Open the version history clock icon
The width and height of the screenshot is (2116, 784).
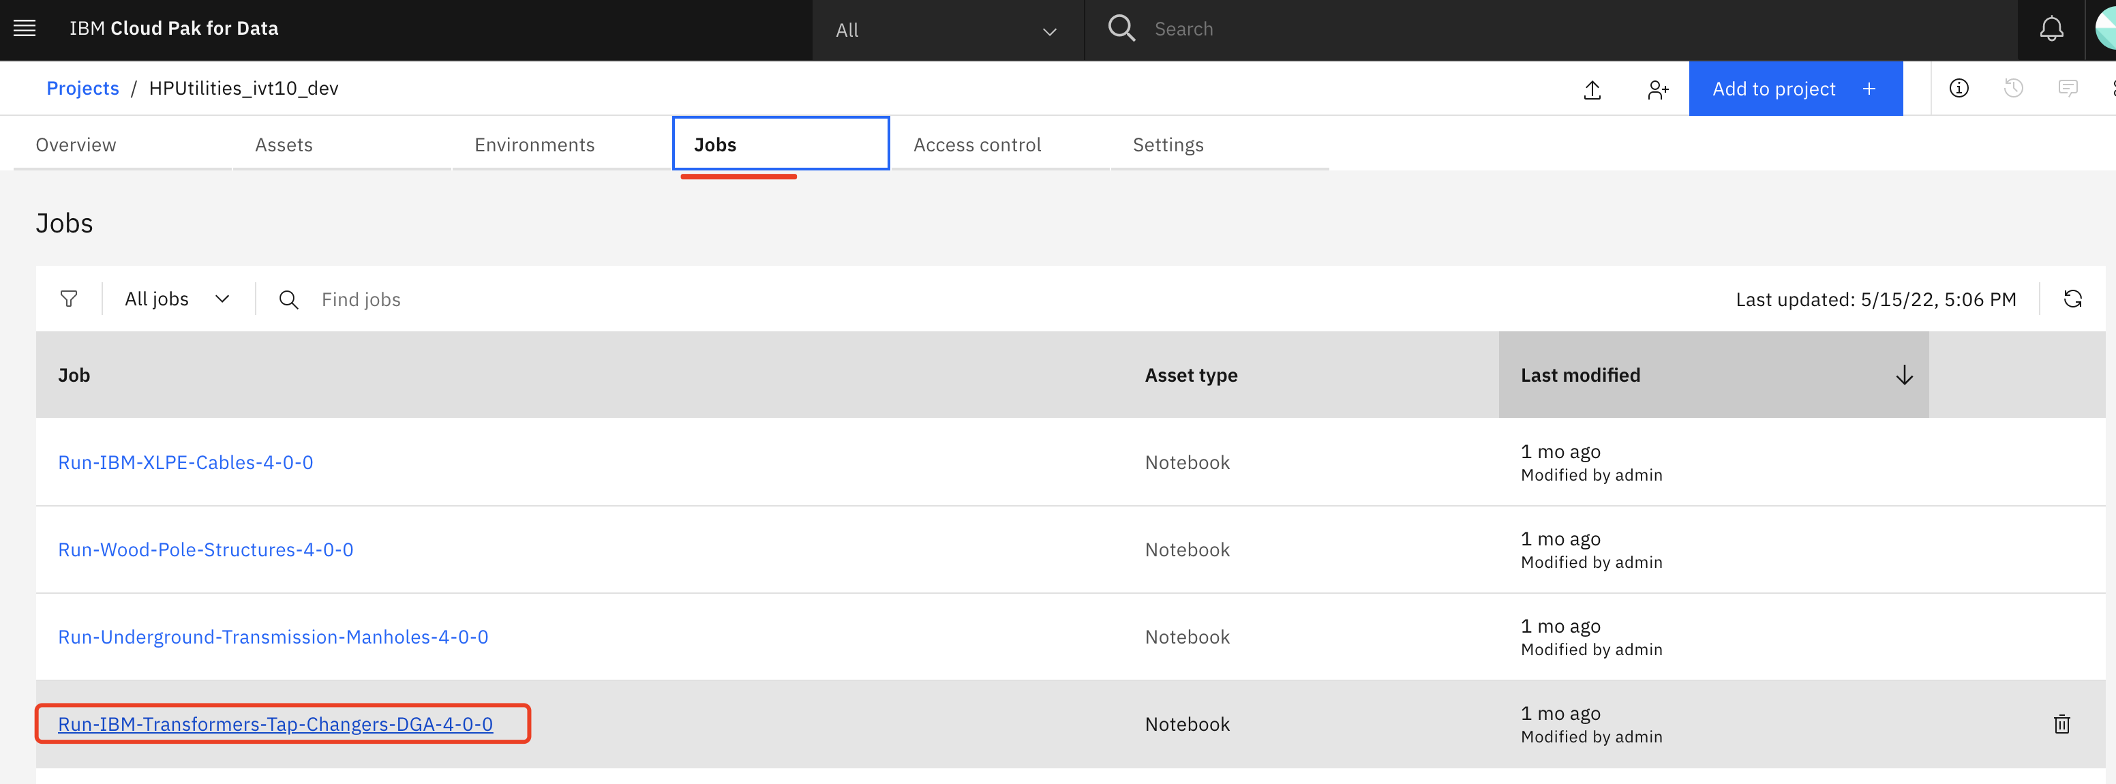click(2012, 88)
